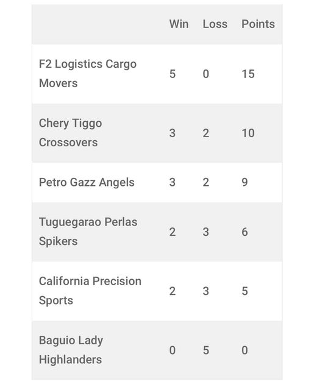
Task: Click Tuguegarao Perlas Spikers win count 2
Action: [173, 232]
